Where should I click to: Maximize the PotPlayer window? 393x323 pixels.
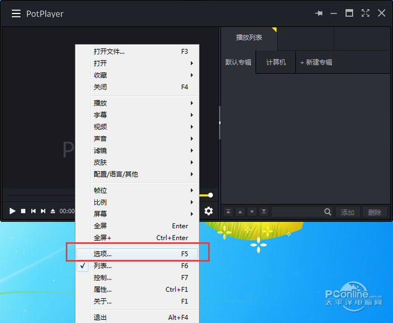click(349, 13)
